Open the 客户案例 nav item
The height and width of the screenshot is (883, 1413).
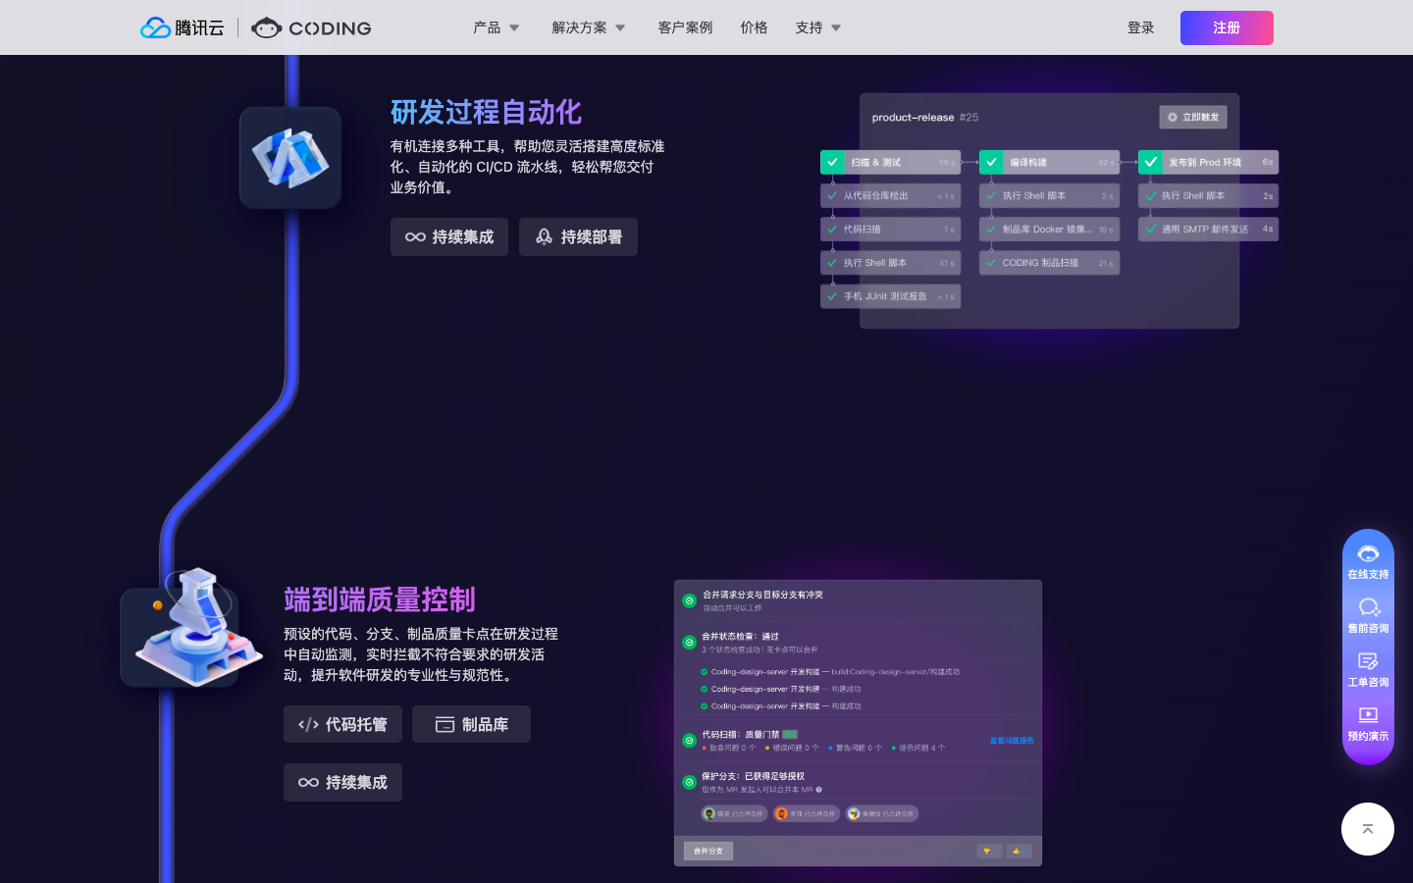685,27
